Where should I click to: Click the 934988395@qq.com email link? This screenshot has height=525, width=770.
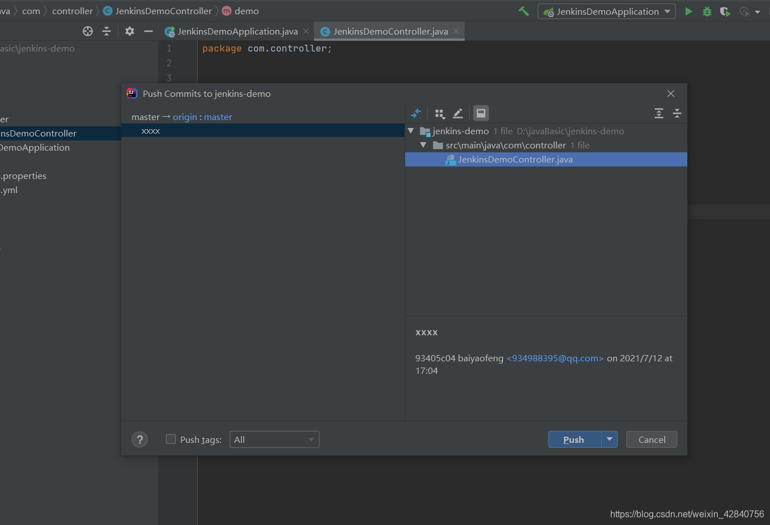pos(555,358)
